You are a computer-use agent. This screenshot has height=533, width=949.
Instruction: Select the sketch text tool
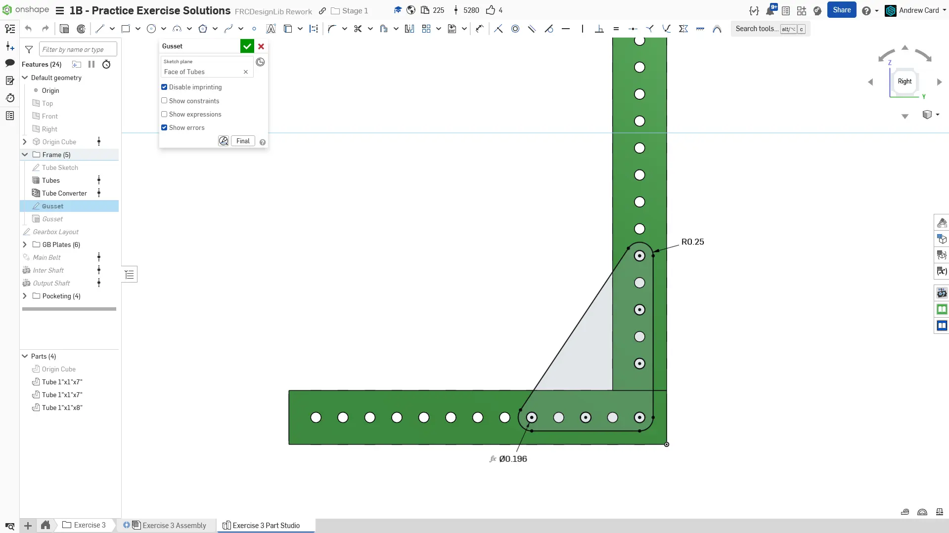click(271, 29)
